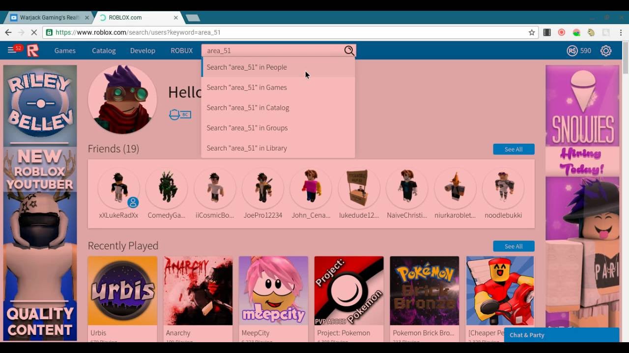This screenshot has height=353, width=629.
Task: Open friend John_Cena... avatar
Action: [x=311, y=188]
